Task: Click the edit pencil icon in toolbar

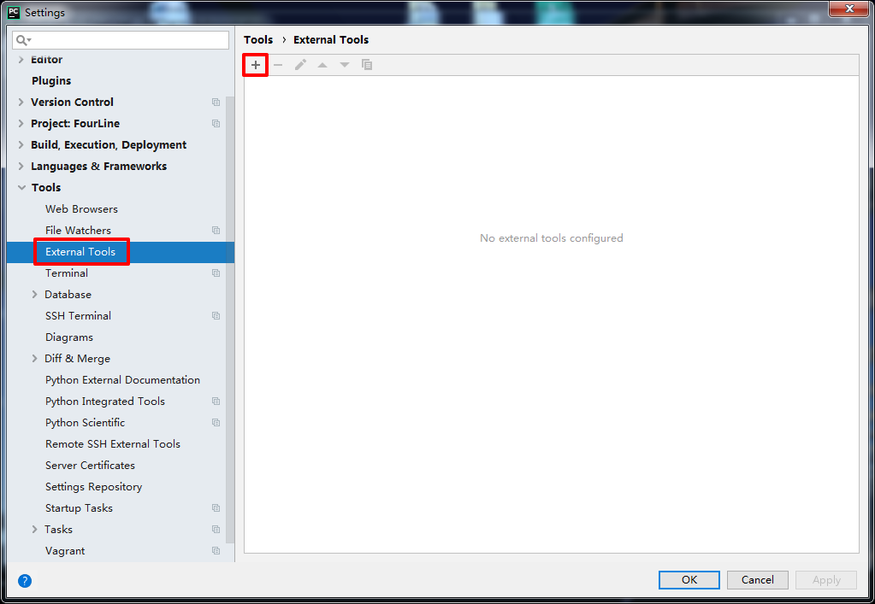Action: tap(300, 65)
